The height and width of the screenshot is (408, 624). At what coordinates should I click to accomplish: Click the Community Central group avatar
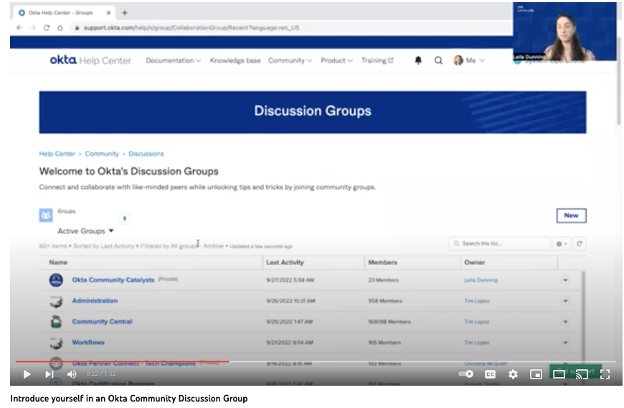56,322
